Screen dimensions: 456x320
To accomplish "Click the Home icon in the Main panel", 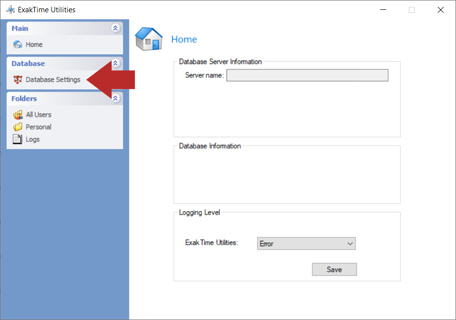I will pos(17,44).
